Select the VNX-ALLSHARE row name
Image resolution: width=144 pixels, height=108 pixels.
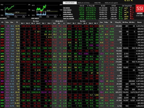[x=68, y=18]
